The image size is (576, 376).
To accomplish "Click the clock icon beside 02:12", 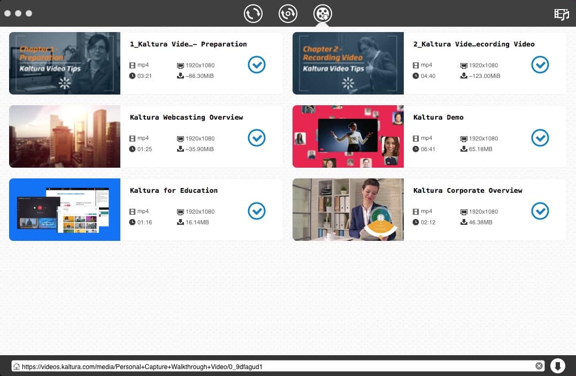I will 416,222.
